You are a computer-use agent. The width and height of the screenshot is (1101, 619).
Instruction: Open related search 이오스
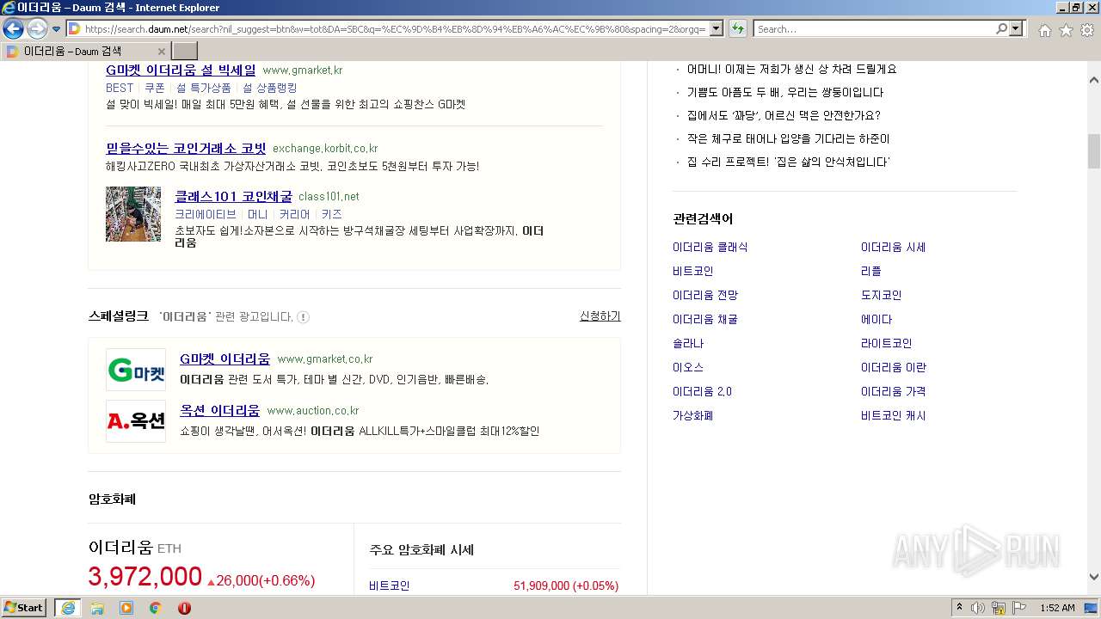pos(688,367)
